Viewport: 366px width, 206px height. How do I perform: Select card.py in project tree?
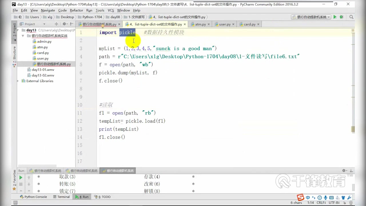43,53
